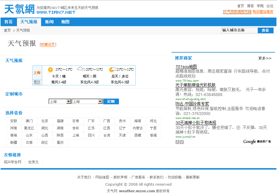Select province 贵州
This screenshot has height=196, width=277.
click(122, 121)
